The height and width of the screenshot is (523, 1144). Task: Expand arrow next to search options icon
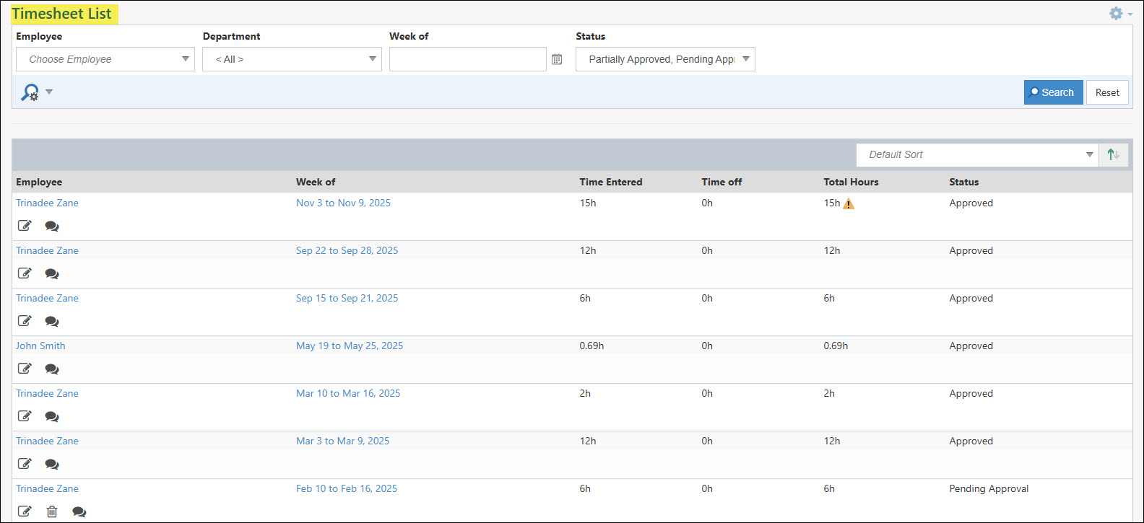pyautogui.click(x=49, y=92)
